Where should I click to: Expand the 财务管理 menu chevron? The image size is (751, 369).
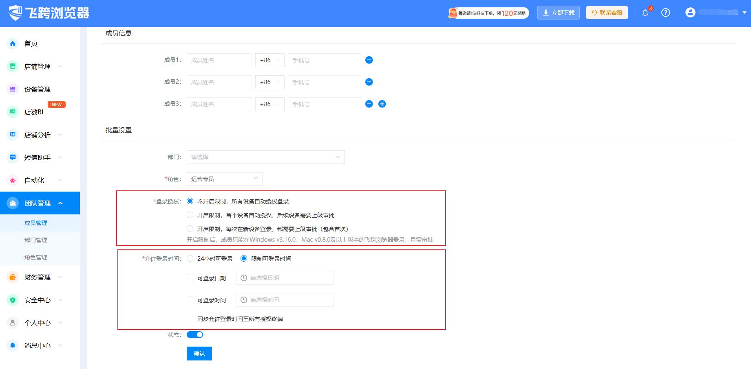(x=60, y=277)
